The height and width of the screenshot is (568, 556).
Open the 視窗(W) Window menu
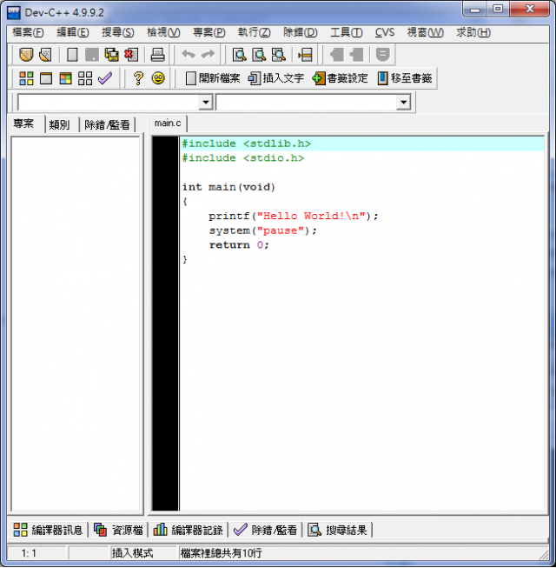click(x=425, y=32)
